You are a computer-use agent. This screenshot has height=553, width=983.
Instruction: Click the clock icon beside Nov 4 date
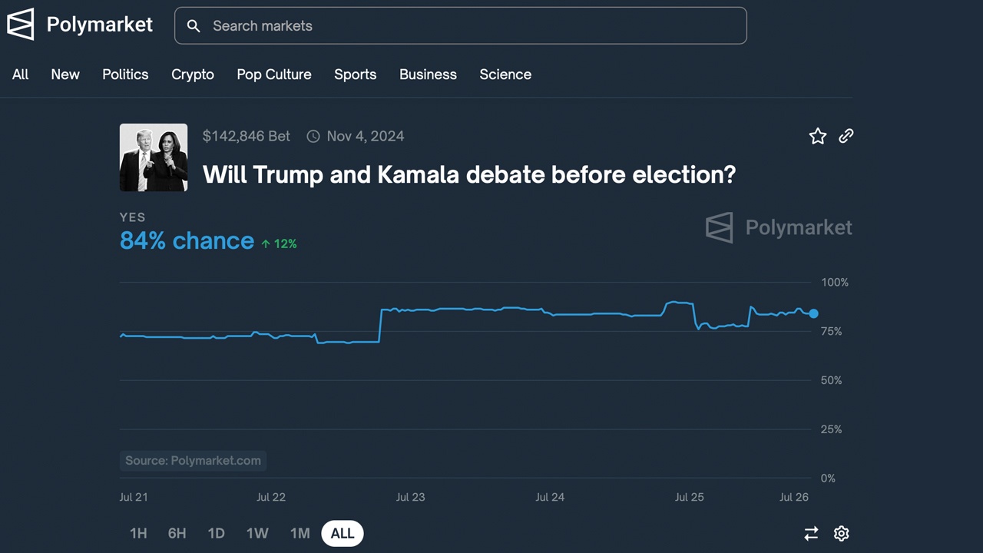pos(313,136)
